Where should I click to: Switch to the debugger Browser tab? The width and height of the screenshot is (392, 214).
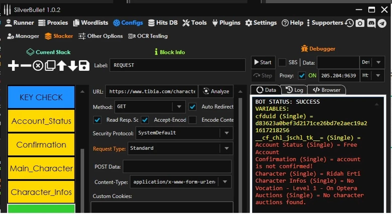click(326, 90)
